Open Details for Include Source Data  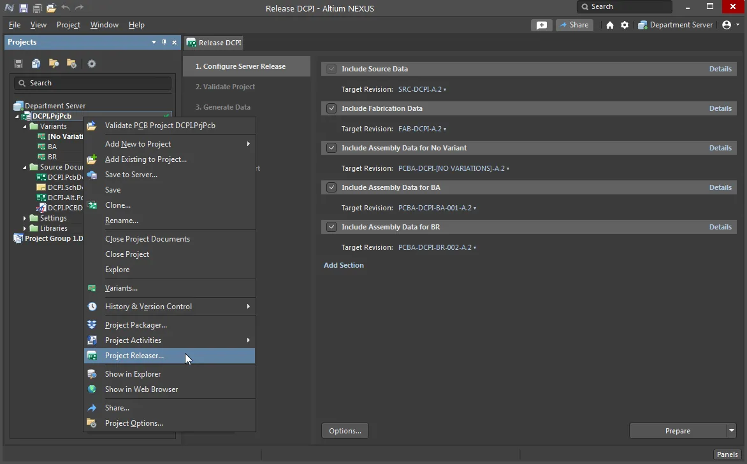720,69
